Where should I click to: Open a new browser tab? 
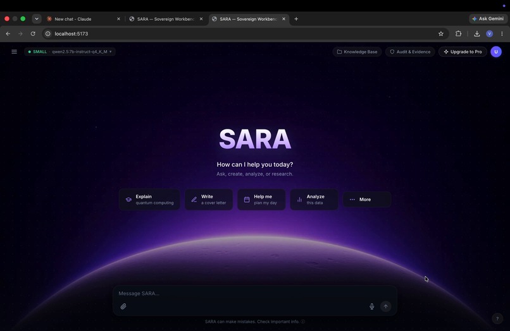[x=296, y=19]
